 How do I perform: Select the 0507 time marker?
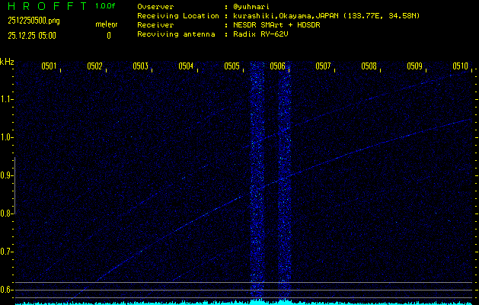tap(323, 66)
